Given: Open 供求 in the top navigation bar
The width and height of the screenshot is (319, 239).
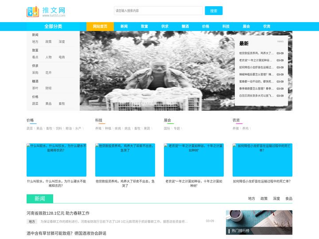Looking at the screenshot, I should click(165, 26).
